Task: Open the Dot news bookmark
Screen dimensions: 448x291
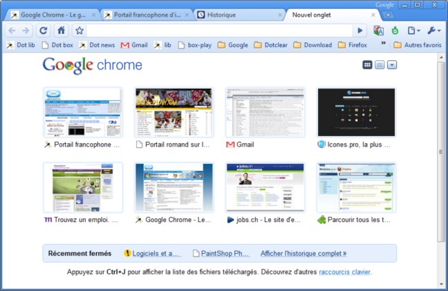Action: pos(97,45)
